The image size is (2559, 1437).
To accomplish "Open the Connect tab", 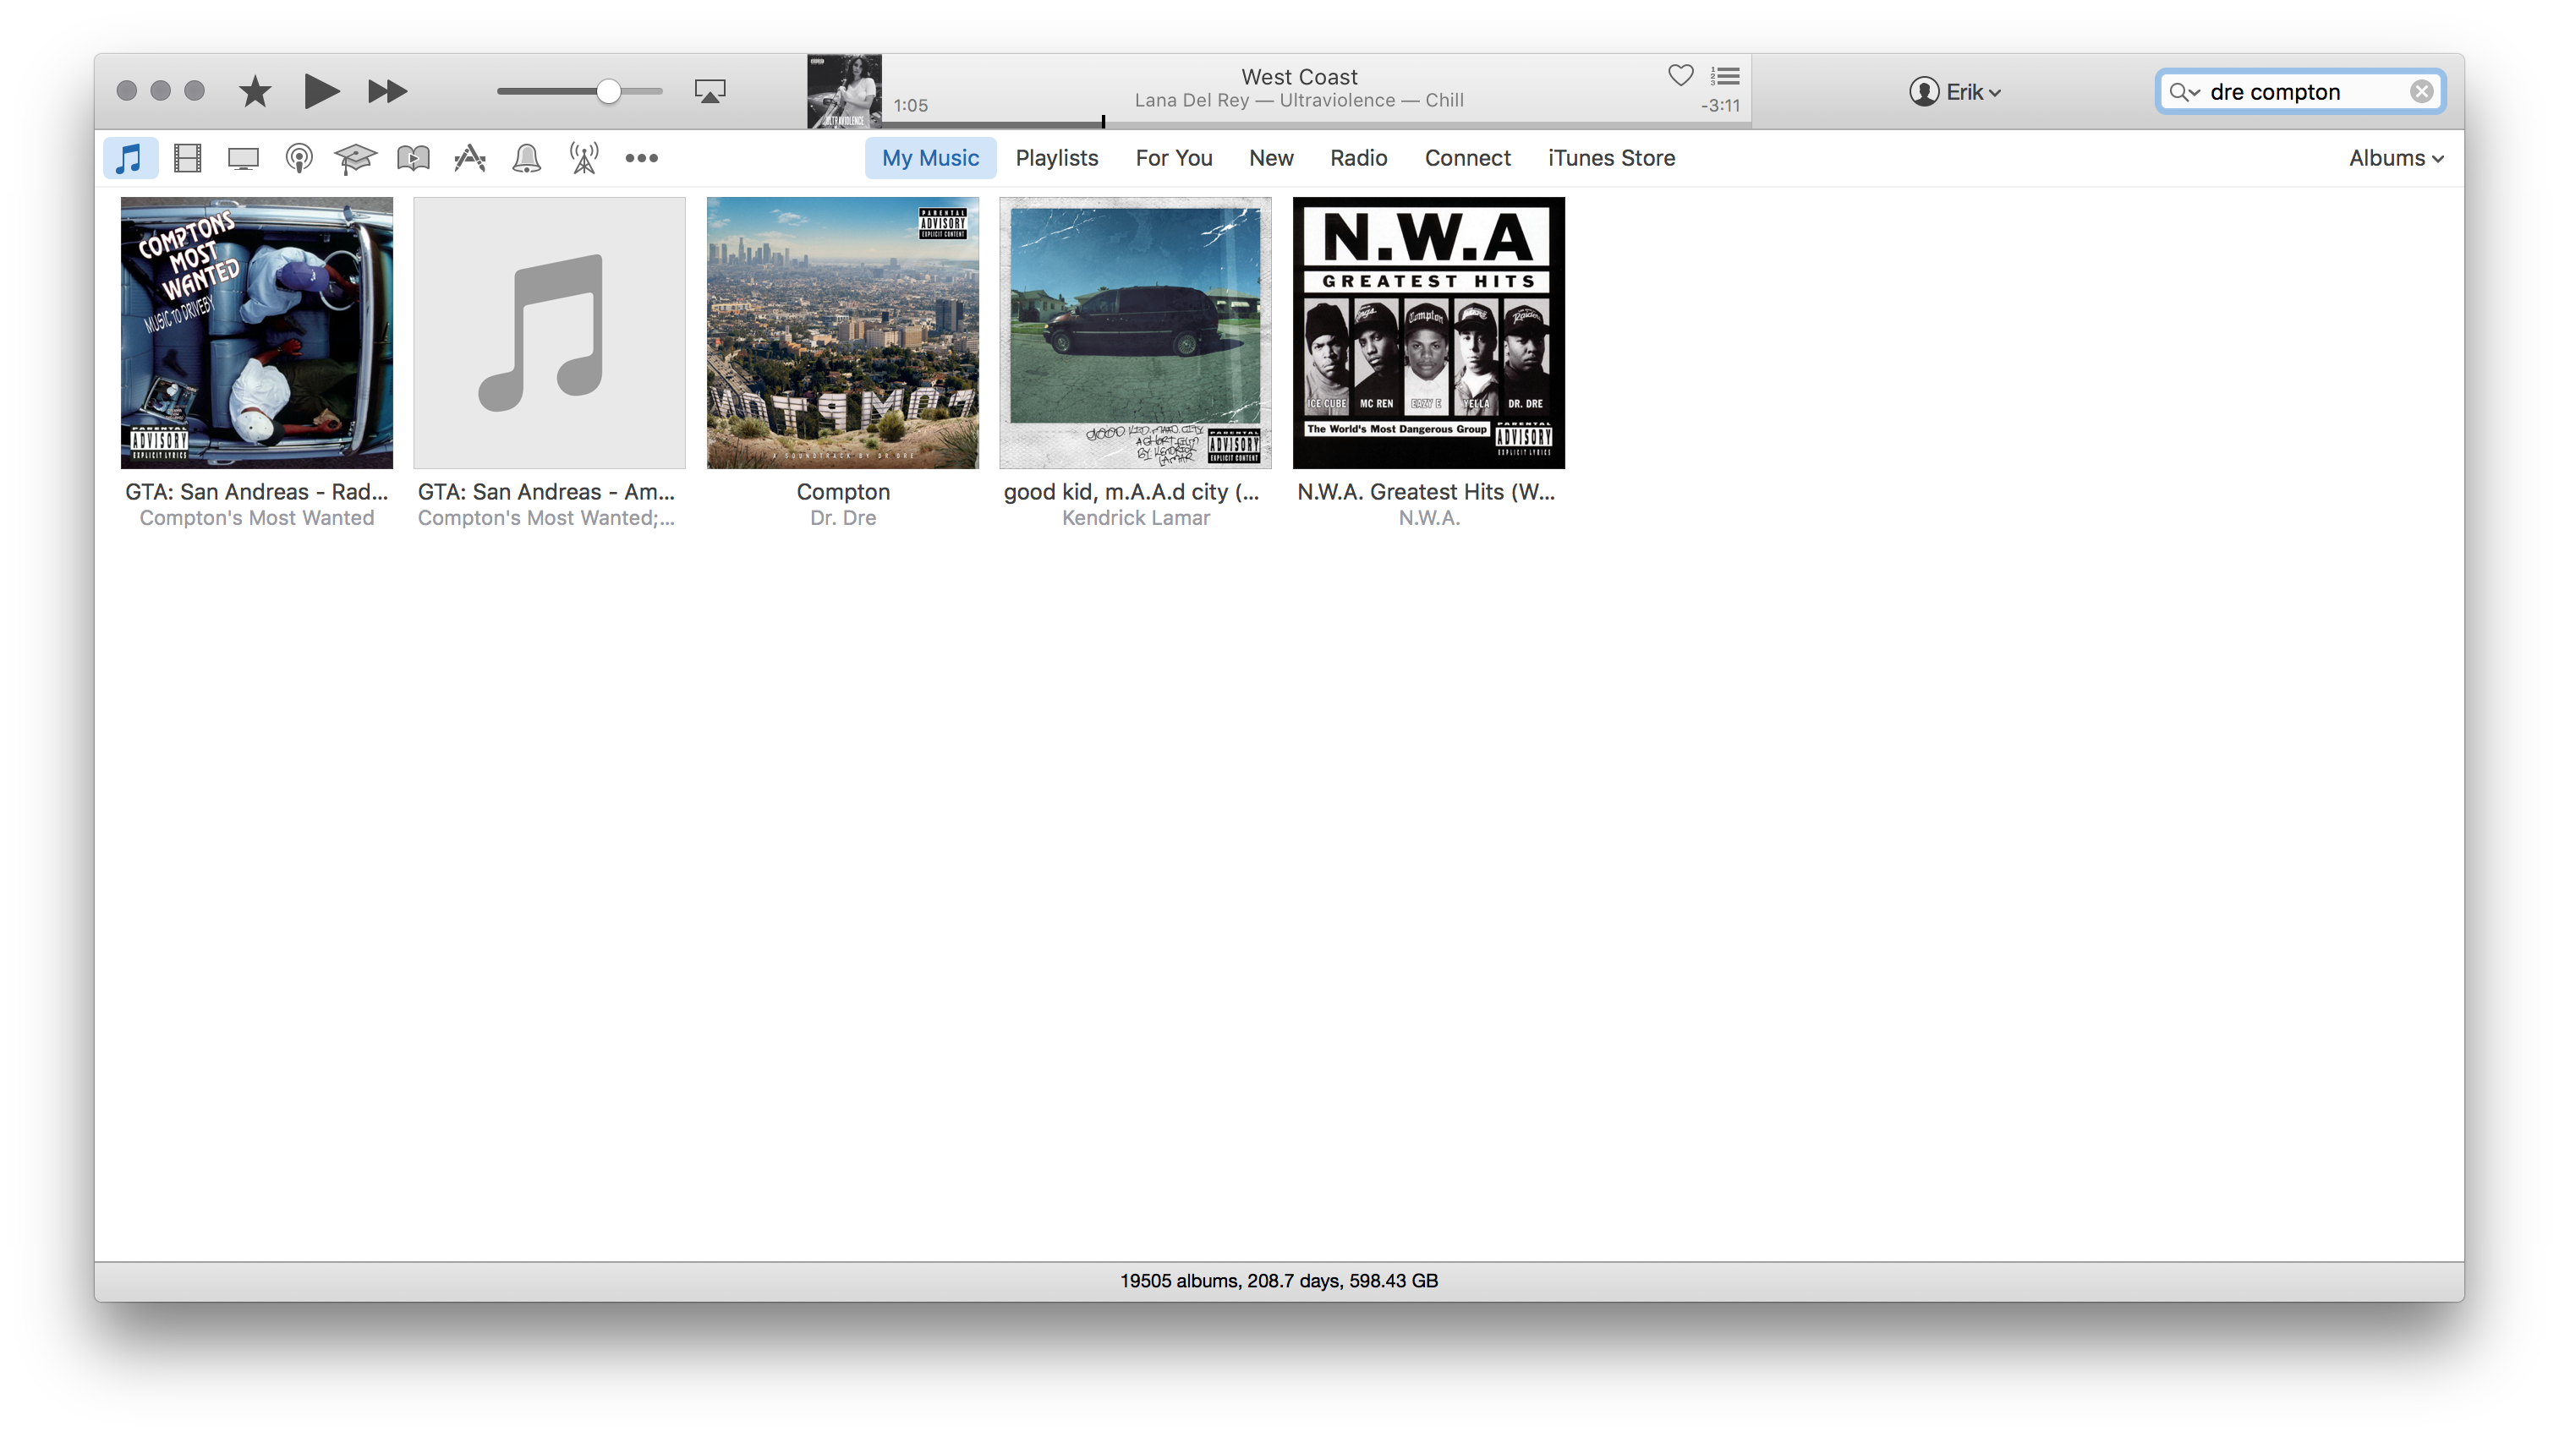I will point(1467,158).
